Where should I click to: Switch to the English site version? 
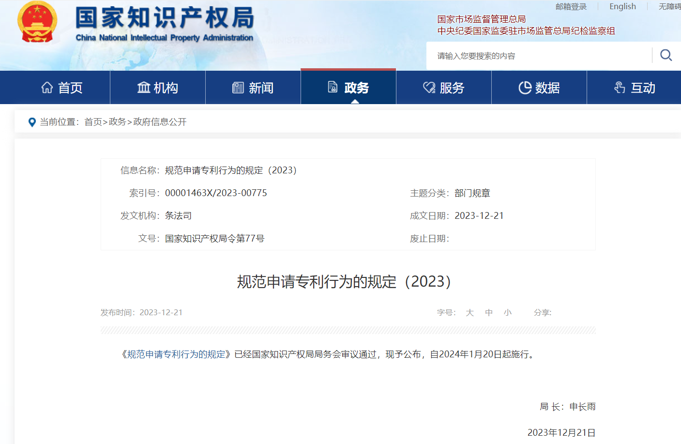tap(622, 6)
